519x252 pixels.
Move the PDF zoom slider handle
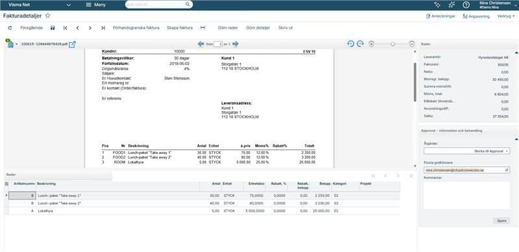pos(393,44)
